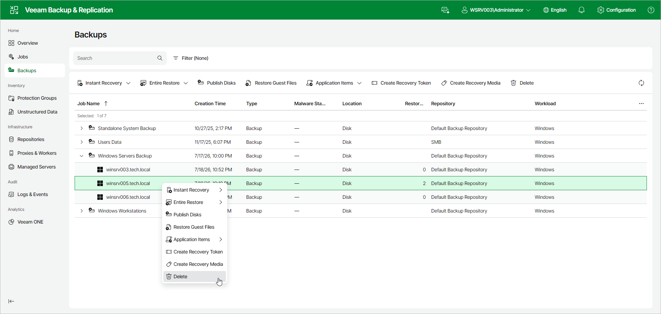Sort by the Location column header

(352, 104)
